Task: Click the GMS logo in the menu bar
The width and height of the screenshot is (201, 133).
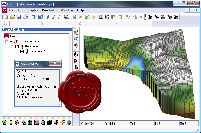Action: [x=5, y=10]
